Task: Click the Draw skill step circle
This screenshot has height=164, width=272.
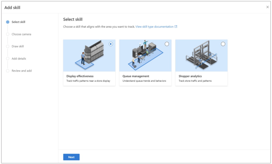Action: tap(7, 46)
